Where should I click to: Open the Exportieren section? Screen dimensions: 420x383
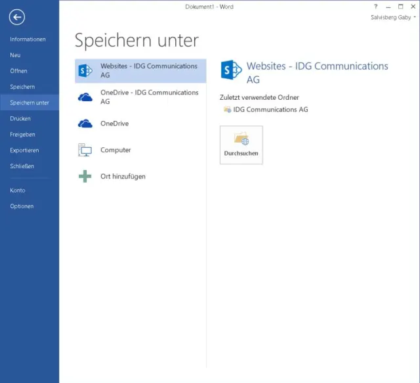point(24,150)
